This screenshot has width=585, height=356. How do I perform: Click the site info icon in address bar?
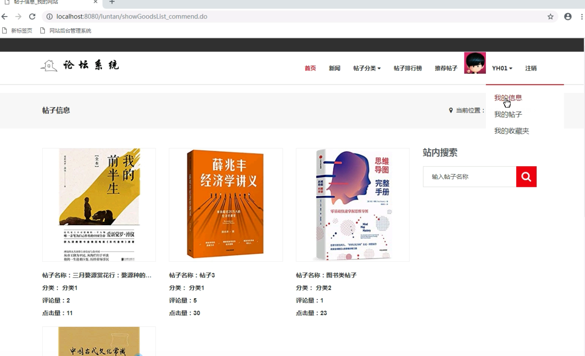pyautogui.click(x=49, y=16)
